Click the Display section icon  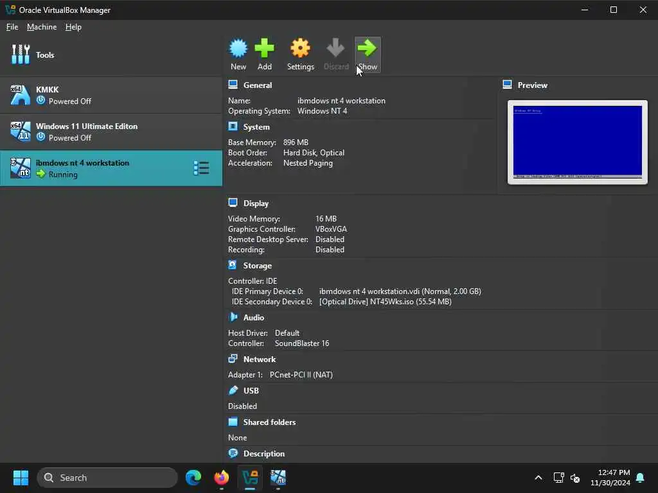(x=233, y=203)
